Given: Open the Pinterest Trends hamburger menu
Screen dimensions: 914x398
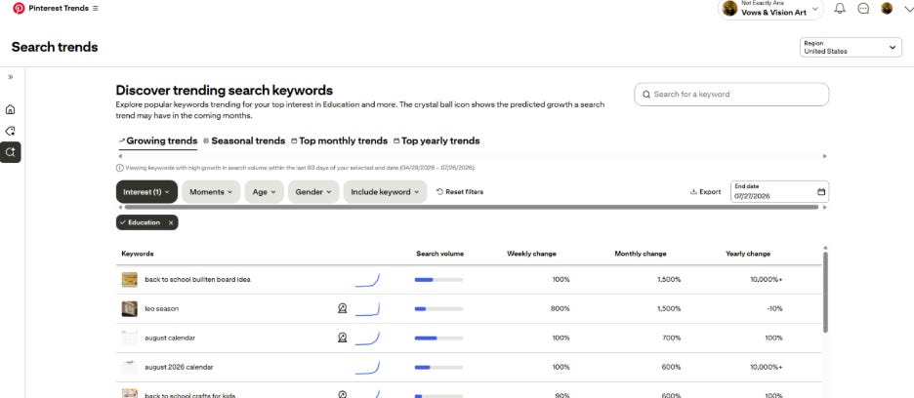Looking at the screenshot, I should coord(96,8).
